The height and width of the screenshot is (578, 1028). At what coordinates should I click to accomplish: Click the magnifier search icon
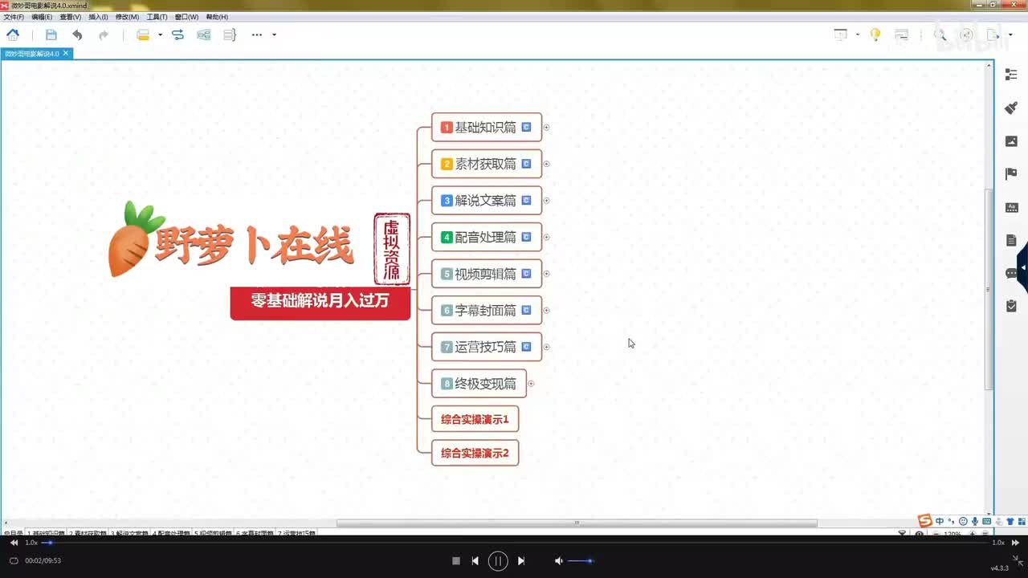pyautogui.click(x=940, y=35)
